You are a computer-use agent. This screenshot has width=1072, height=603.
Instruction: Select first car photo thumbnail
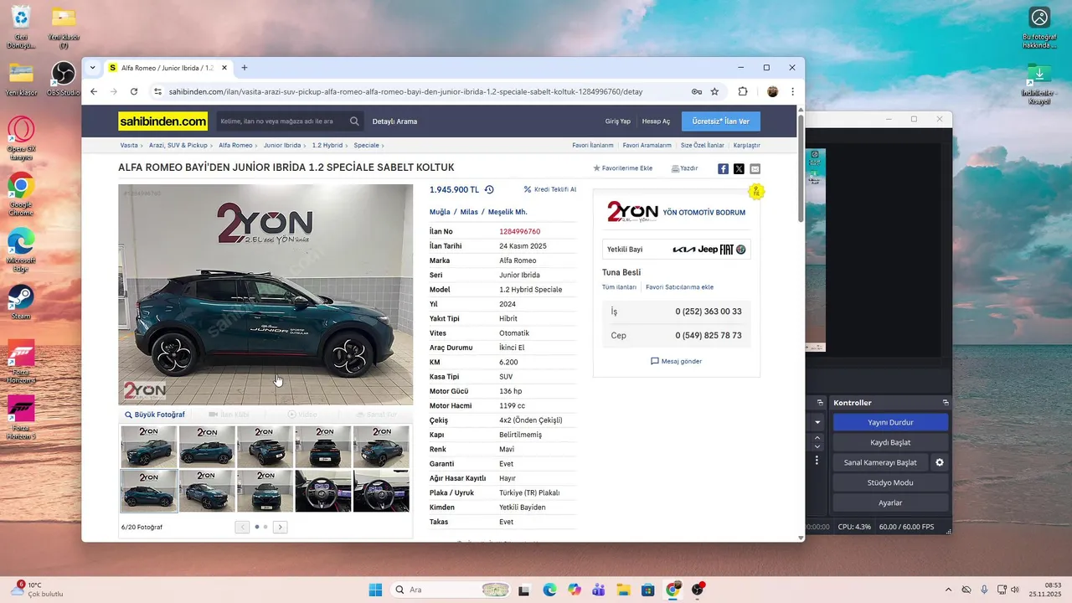(149, 446)
